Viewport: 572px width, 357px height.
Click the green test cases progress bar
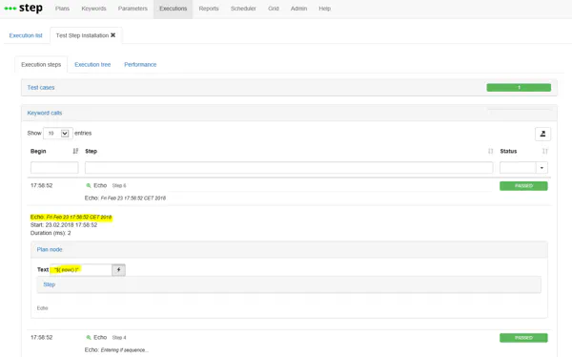click(519, 87)
